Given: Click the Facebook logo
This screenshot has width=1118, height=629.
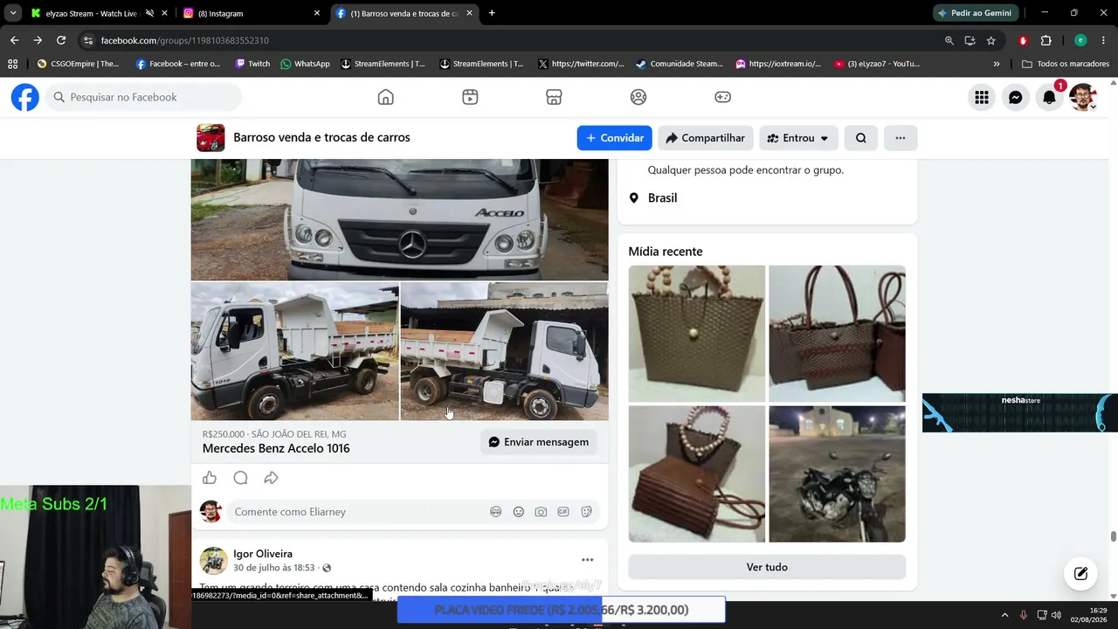Looking at the screenshot, I should (25, 97).
